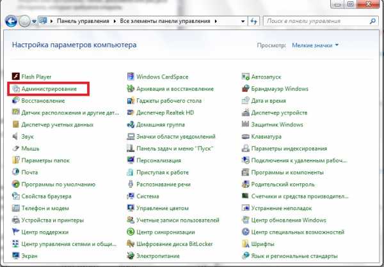Open Параметры индексирования link
Image resolution: width=384 pixels, height=267 pixels.
(289, 149)
